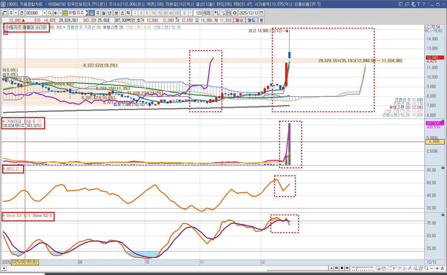The width and height of the screenshot is (447, 275).
Task: Click the duplicate window icon in title bar
Action: point(407,4)
